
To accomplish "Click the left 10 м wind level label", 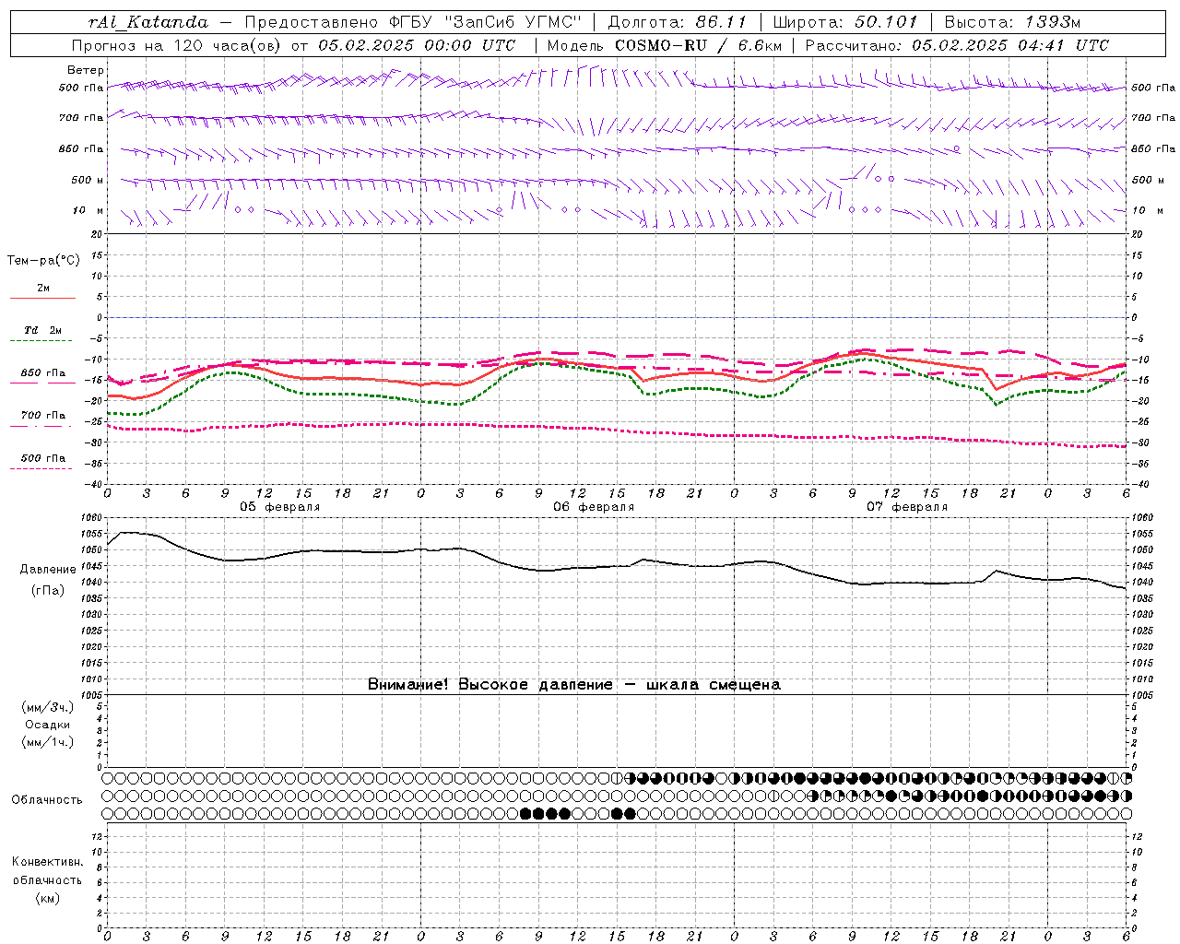I will point(88,210).
